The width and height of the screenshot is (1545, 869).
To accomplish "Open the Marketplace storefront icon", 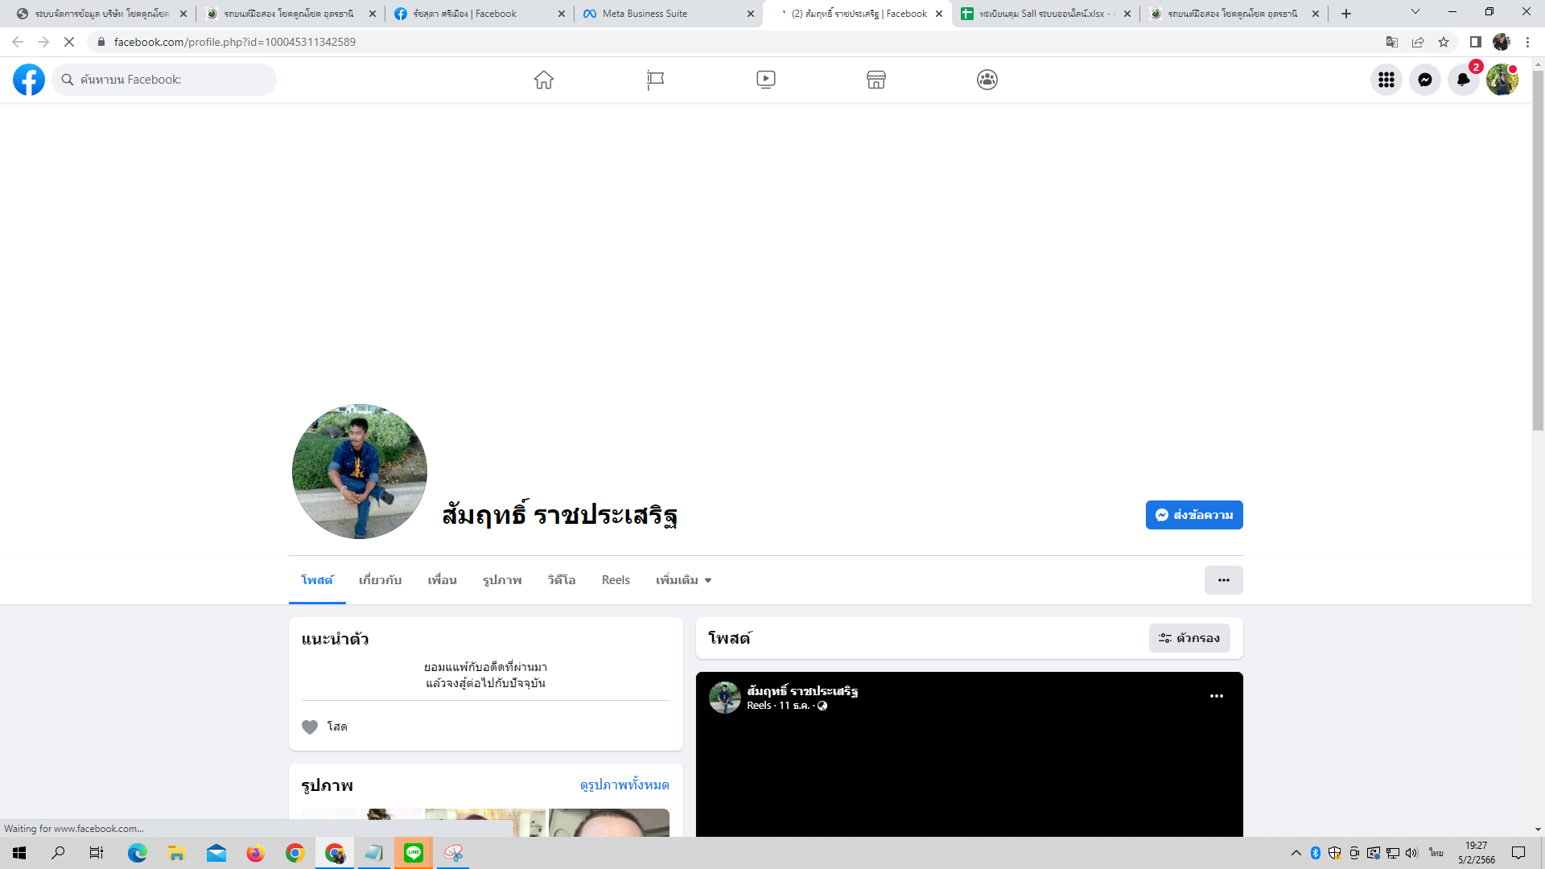I will point(876,80).
